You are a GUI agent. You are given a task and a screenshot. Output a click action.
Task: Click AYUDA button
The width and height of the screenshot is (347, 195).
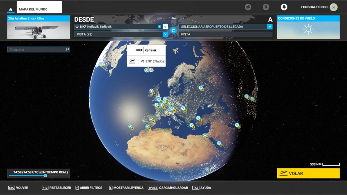202,188
